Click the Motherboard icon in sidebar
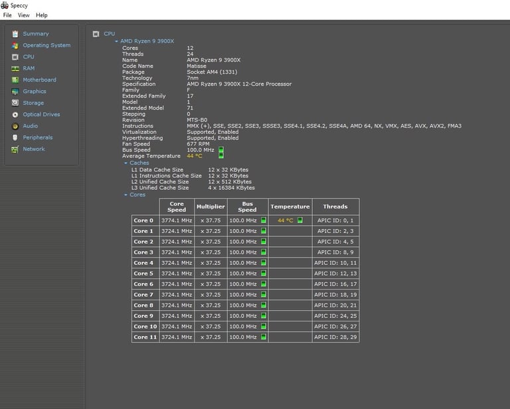The image size is (510, 409). [15, 80]
